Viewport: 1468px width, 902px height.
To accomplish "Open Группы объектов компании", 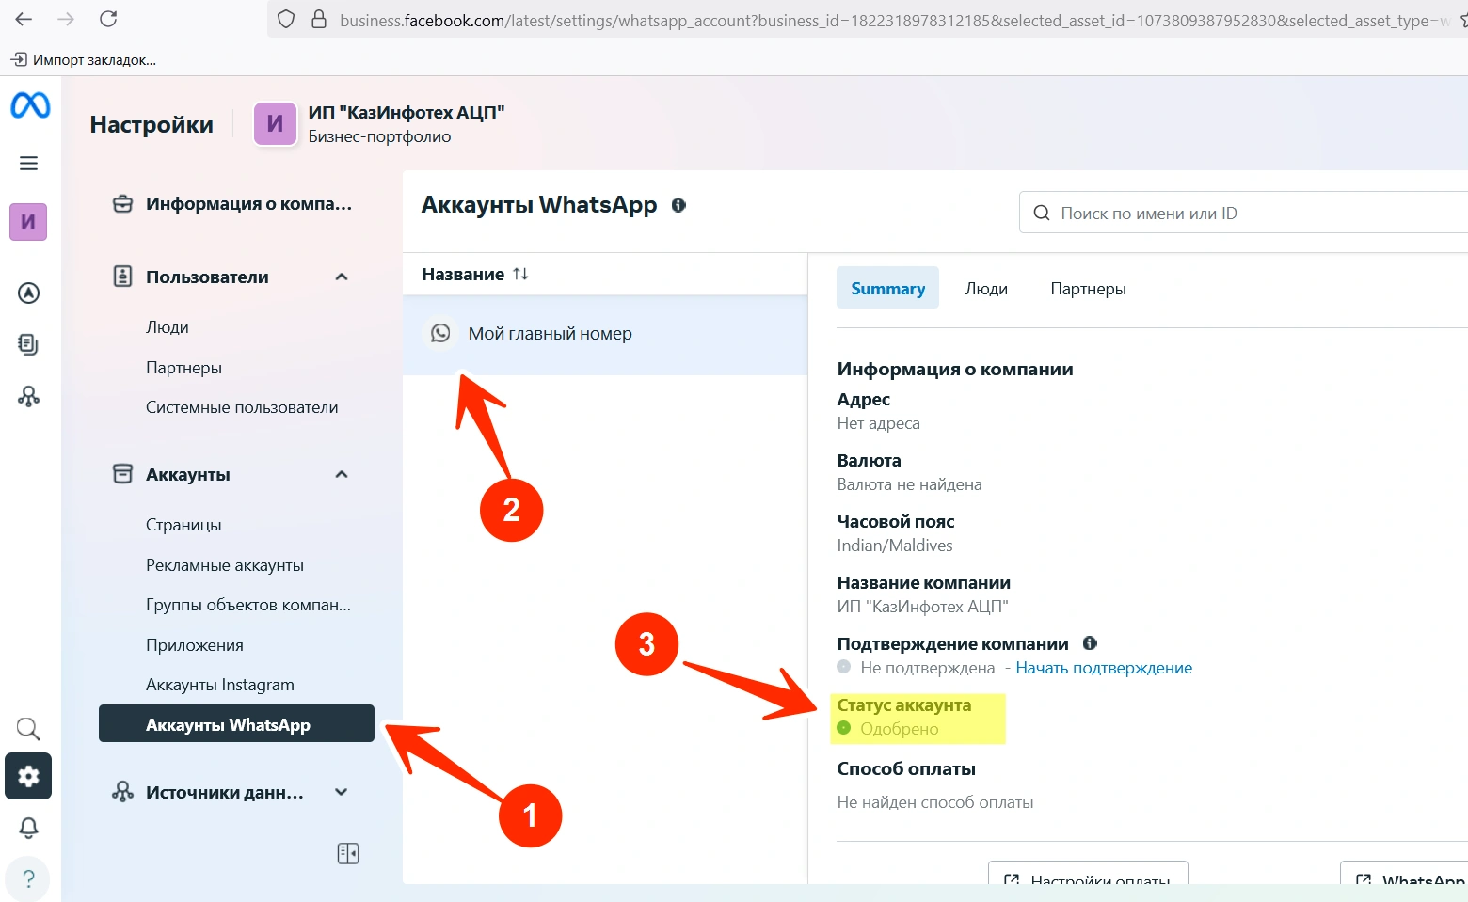I will (248, 605).
